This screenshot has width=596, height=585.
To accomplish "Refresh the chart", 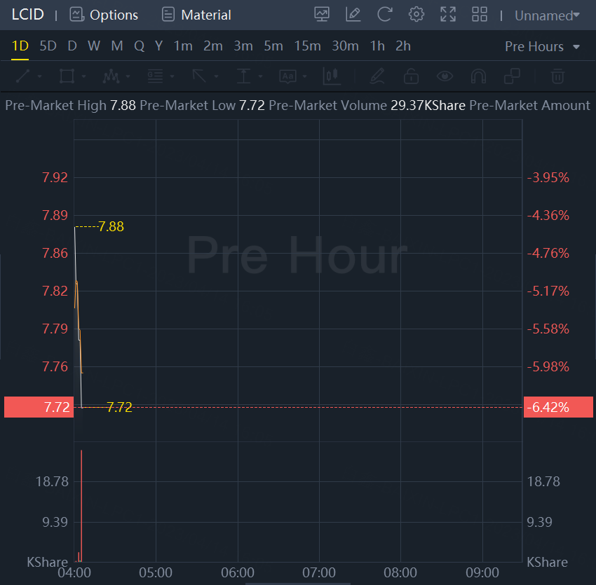I will (x=384, y=15).
